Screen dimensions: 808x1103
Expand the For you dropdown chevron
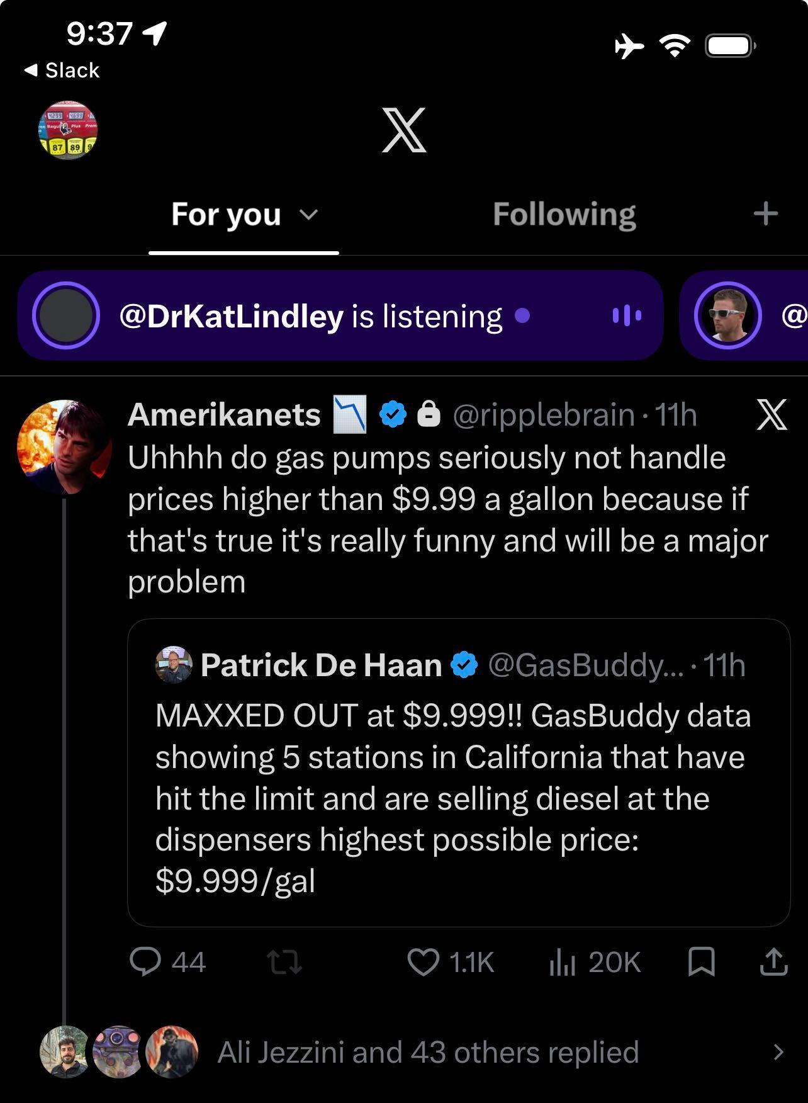point(308,215)
